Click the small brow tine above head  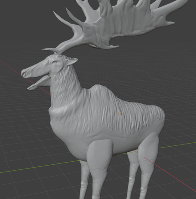(x=49, y=50)
